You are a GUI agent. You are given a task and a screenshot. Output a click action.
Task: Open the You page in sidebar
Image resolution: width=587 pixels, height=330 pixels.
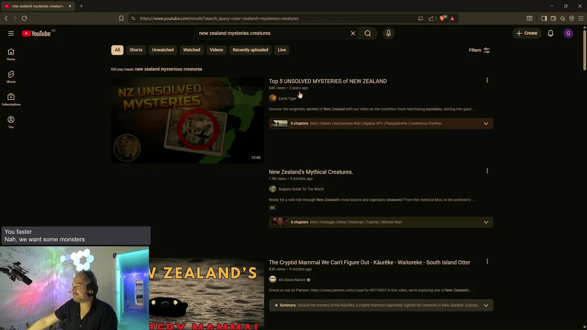point(11,122)
